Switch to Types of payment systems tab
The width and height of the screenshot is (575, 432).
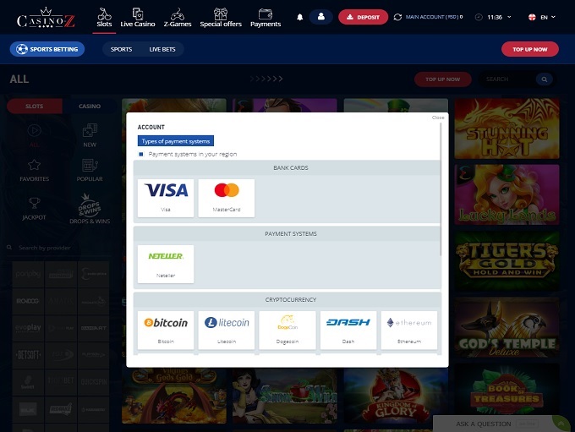176,141
